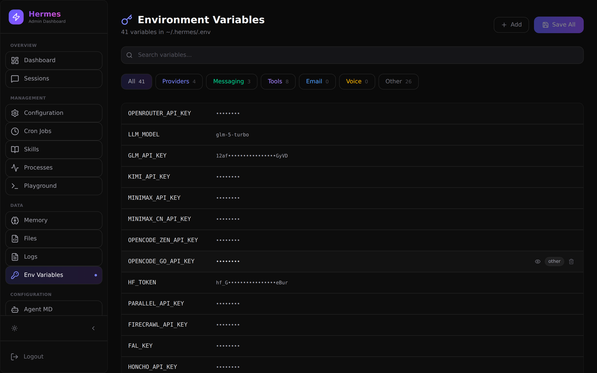Screen dimensions: 597x373
Task: Click the Hermes title text
Action: click(x=45, y=14)
